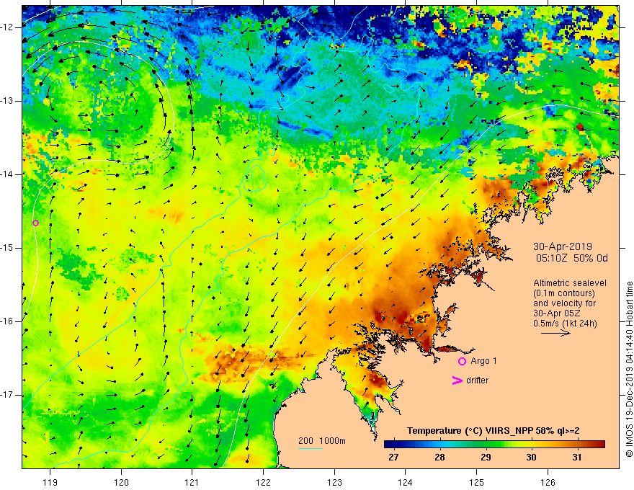Click the 119 longitude axis label
Viewport: 634px width, 490px height.
coord(50,482)
